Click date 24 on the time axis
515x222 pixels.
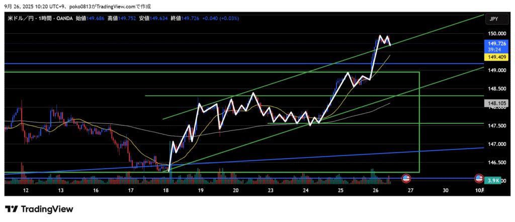click(x=305, y=191)
